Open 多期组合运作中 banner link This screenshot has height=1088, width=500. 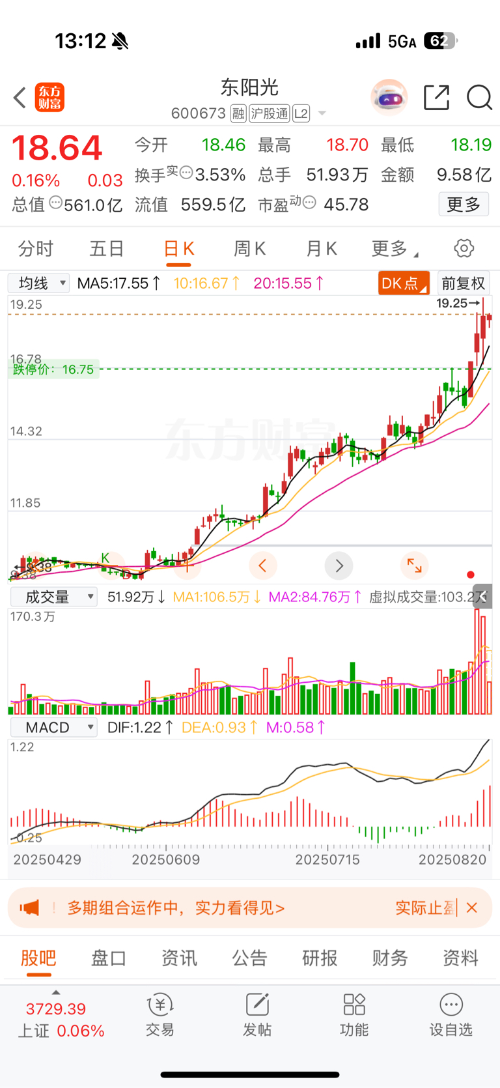pos(176,908)
